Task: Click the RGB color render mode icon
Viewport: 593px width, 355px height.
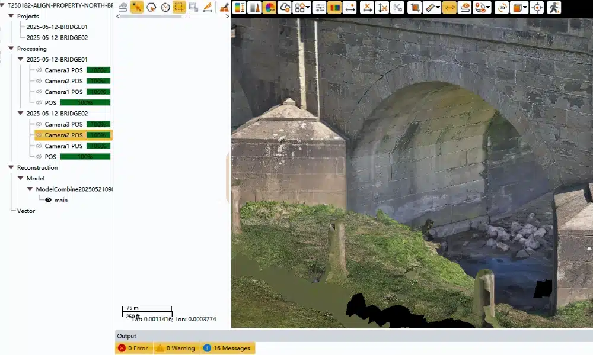Action: coord(270,8)
